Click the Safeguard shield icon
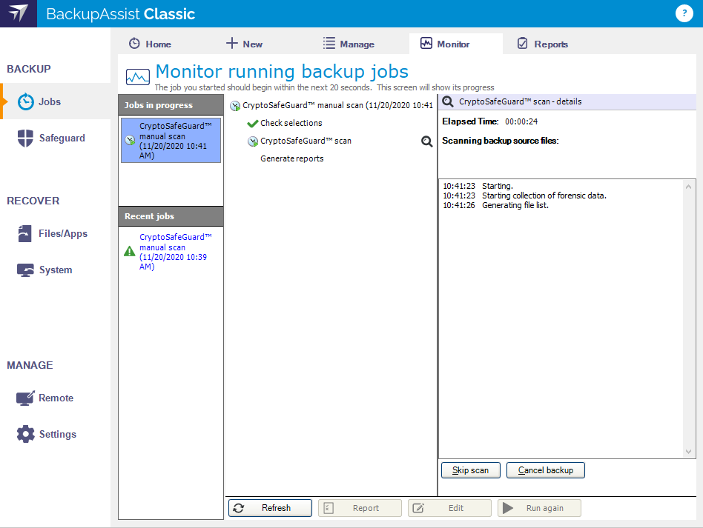This screenshot has width=703, height=528. coord(25,138)
